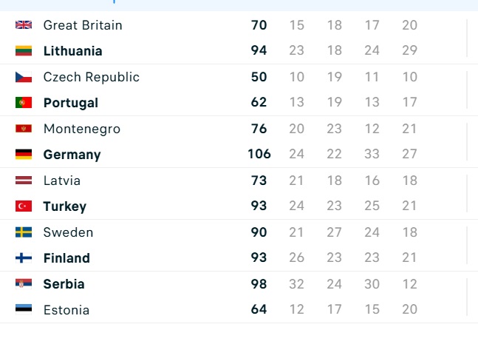Click the Serbia flag icon

[x=24, y=283]
